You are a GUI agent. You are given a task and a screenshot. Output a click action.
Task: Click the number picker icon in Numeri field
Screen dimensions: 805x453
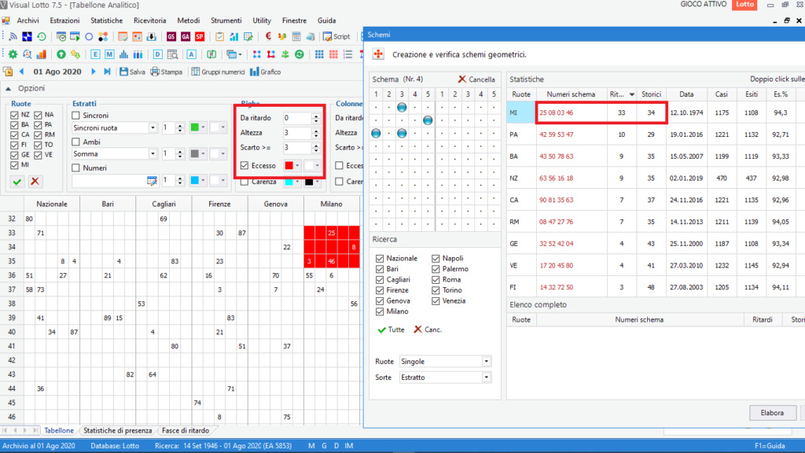pyautogui.click(x=152, y=181)
